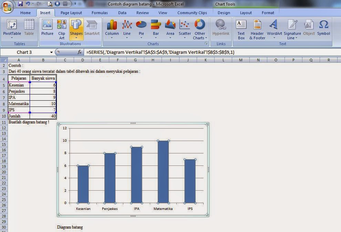
Task: Insert a SmartArt graphic
Action: [x=92, y=28]
